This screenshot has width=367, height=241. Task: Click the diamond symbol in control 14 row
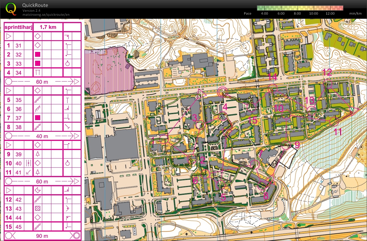pos(38,218)
